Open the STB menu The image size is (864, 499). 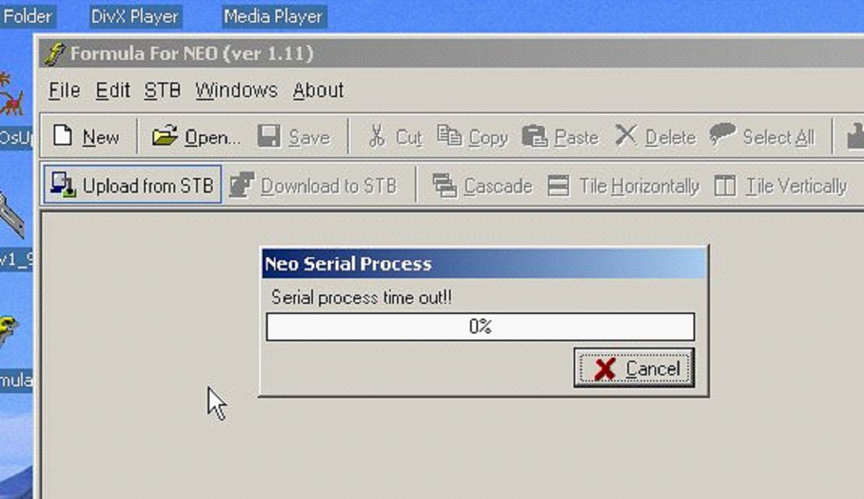click(x=162, y=90)
